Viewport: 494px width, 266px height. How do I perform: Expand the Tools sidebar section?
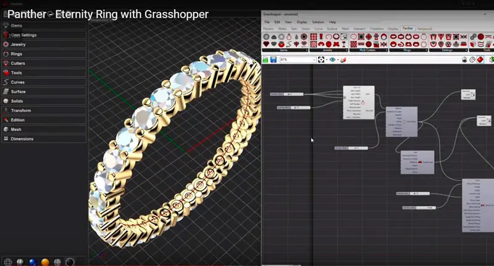click(x=44, y=73)
